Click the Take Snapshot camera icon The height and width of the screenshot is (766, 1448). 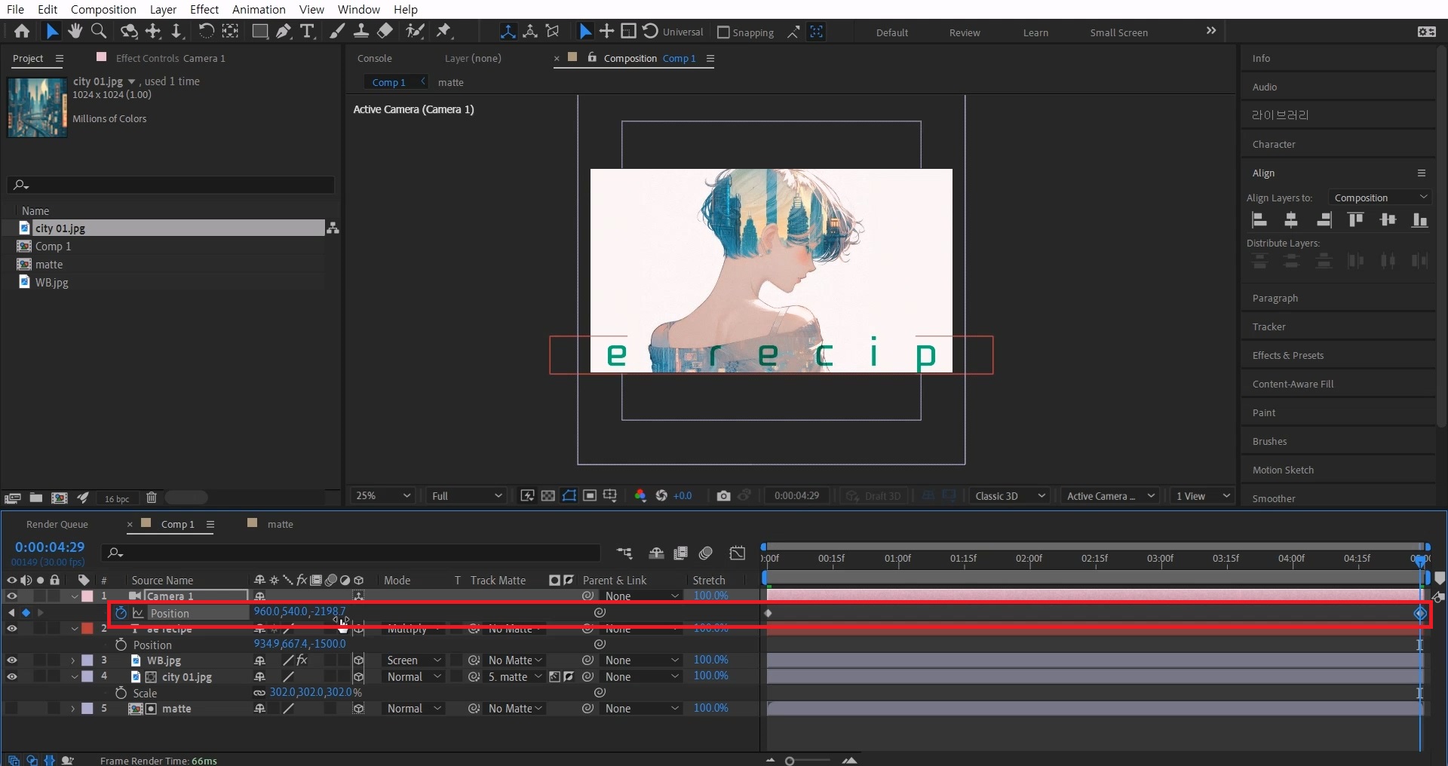click(723, 495)
